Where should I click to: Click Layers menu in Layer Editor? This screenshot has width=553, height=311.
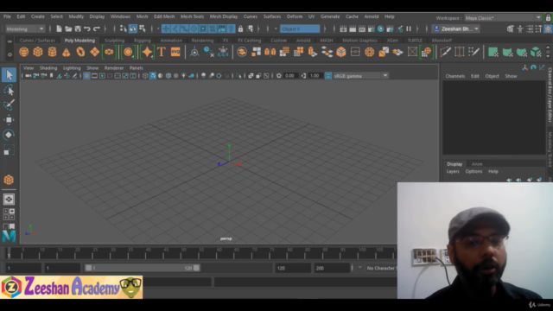pyautogui.click(x=453, y=171)
